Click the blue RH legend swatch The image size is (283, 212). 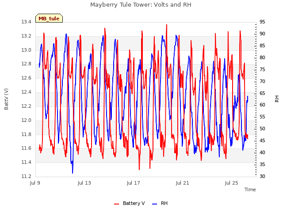155,204
